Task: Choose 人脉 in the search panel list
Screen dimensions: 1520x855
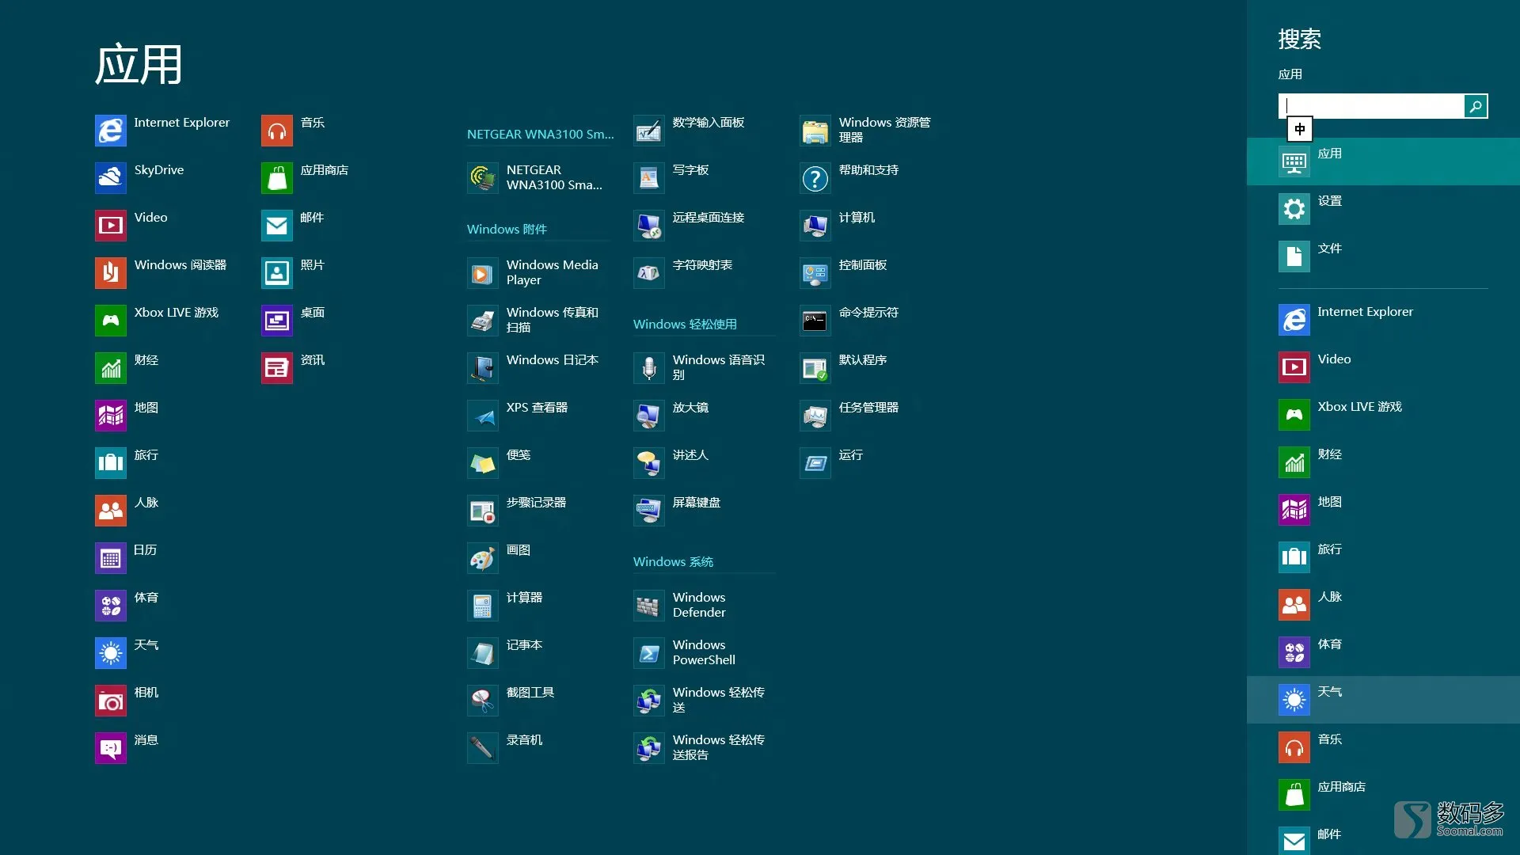Action: 1383,605
